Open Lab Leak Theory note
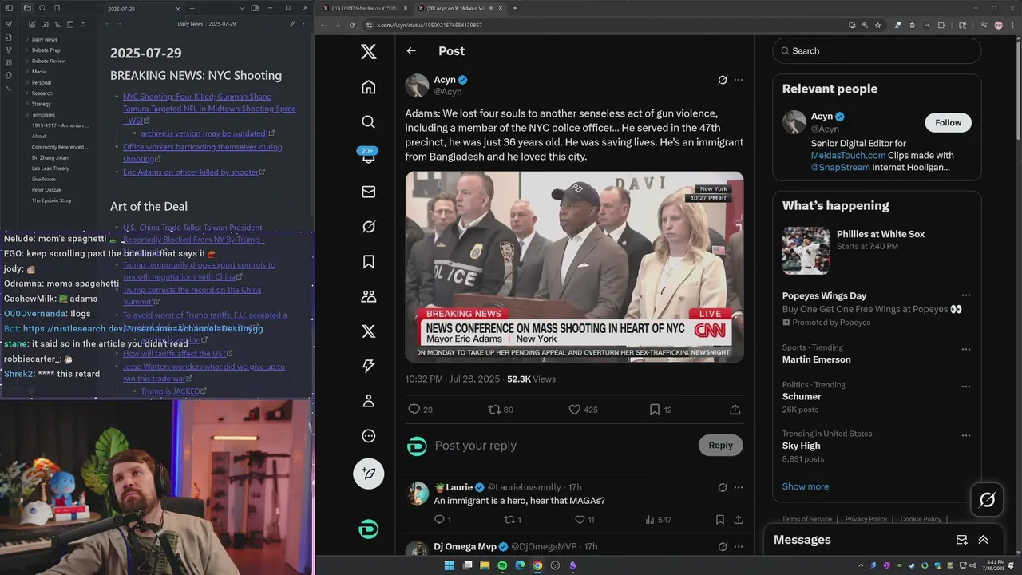The image size is (1022, 575). click(50, 169)
